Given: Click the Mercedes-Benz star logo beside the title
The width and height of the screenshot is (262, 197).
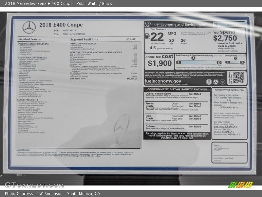Looking at the screenshot, I should (x=29, y=28).
